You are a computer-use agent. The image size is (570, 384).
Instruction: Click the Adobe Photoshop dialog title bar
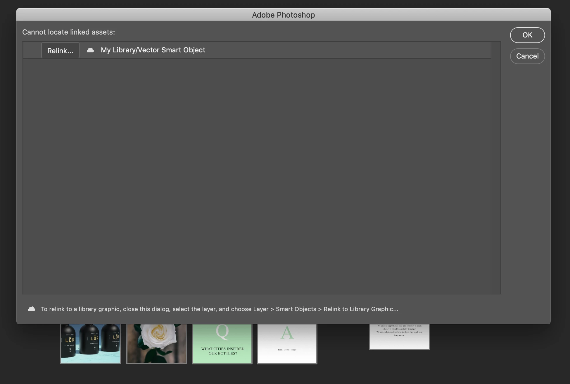[x=283, y=15]
